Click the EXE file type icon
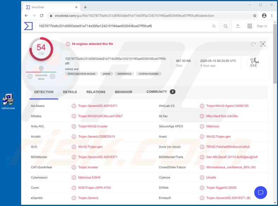The image size is (278, 206). click(x=253, y=62)
